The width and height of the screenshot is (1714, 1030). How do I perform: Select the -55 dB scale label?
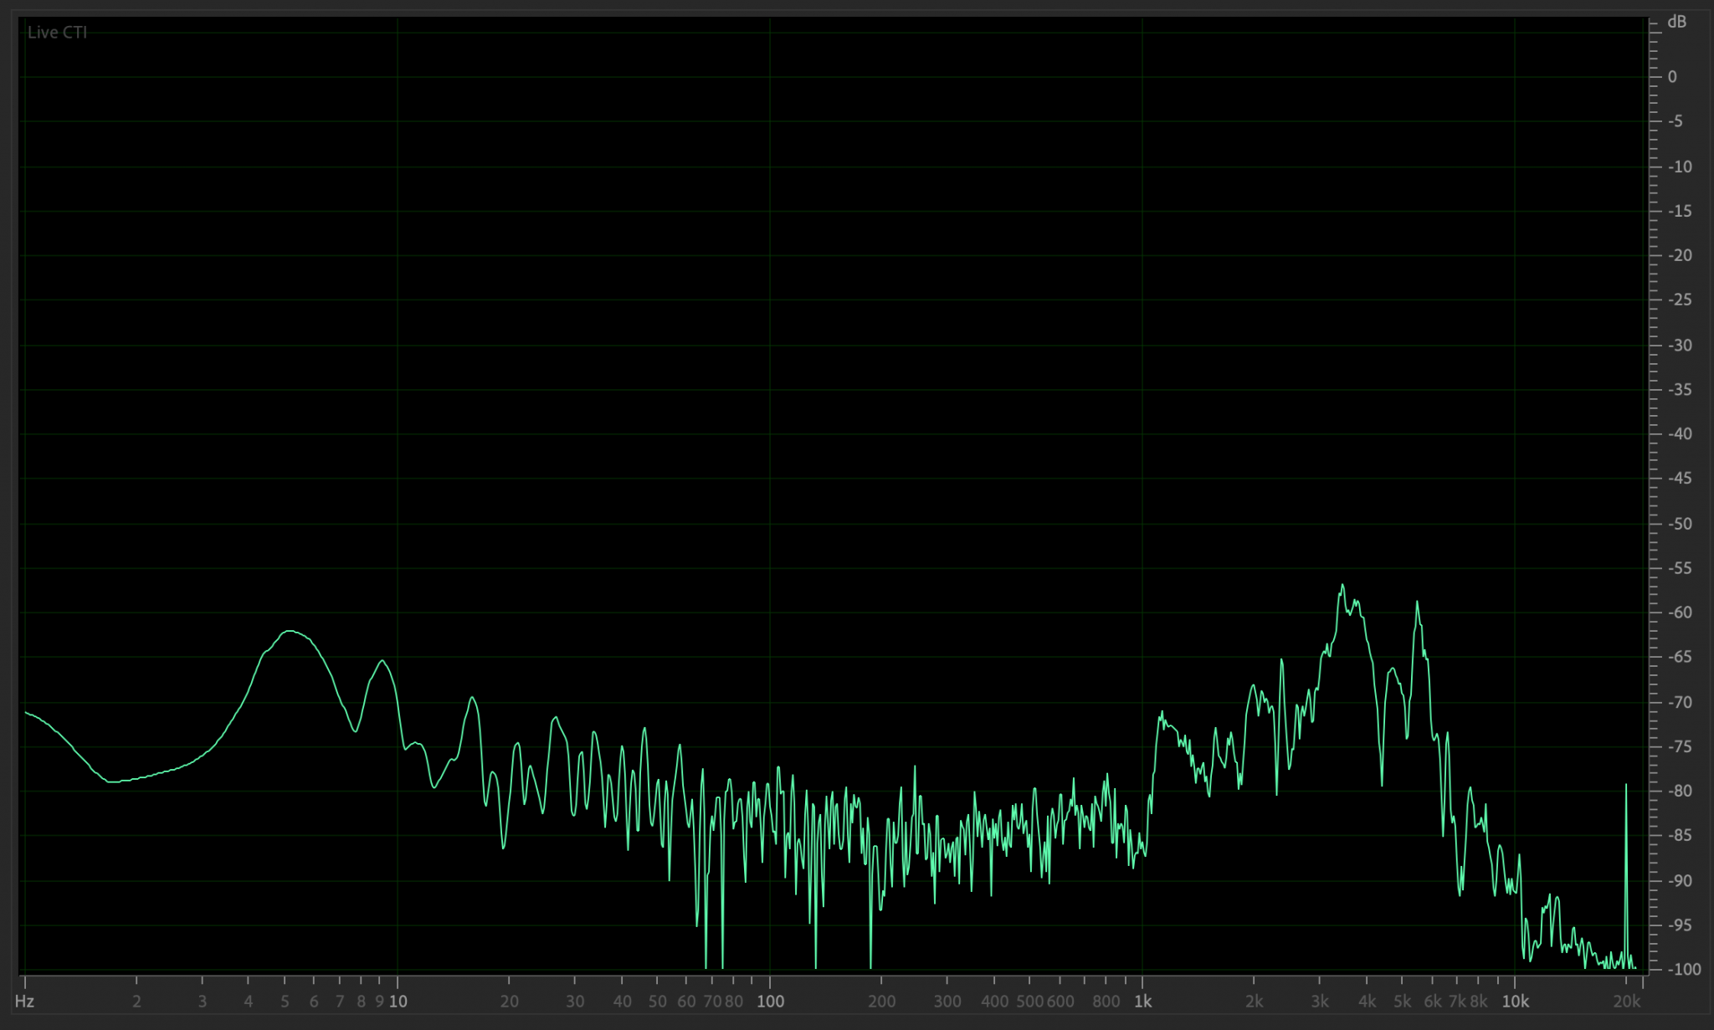coord(1679,568)
